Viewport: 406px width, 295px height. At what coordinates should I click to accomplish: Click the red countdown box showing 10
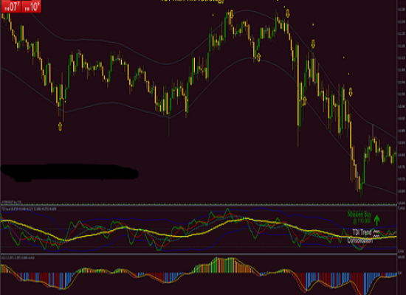[31, 6]
